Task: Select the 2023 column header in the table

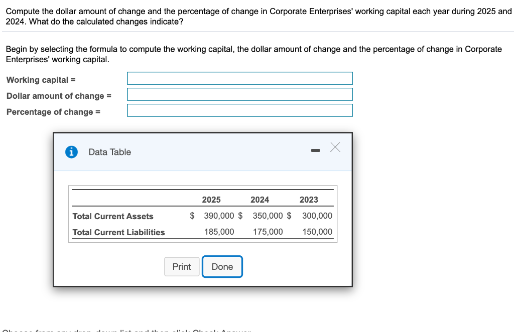Action: point(308,200)
